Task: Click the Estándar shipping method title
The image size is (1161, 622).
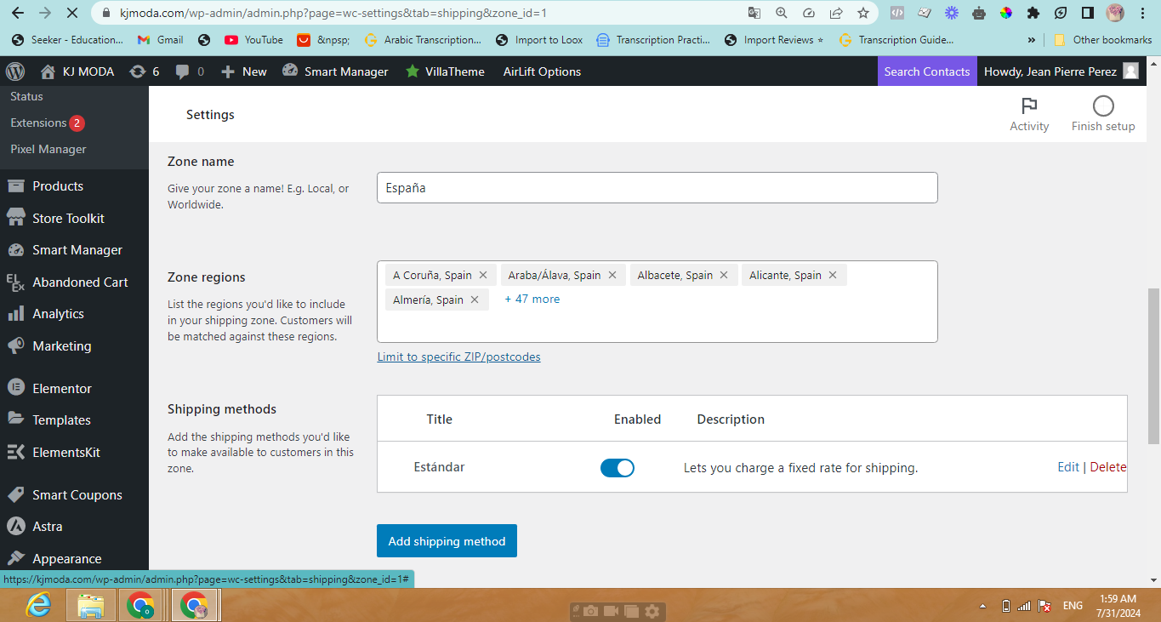Action: pyautogui.click(x=439, y=467)
